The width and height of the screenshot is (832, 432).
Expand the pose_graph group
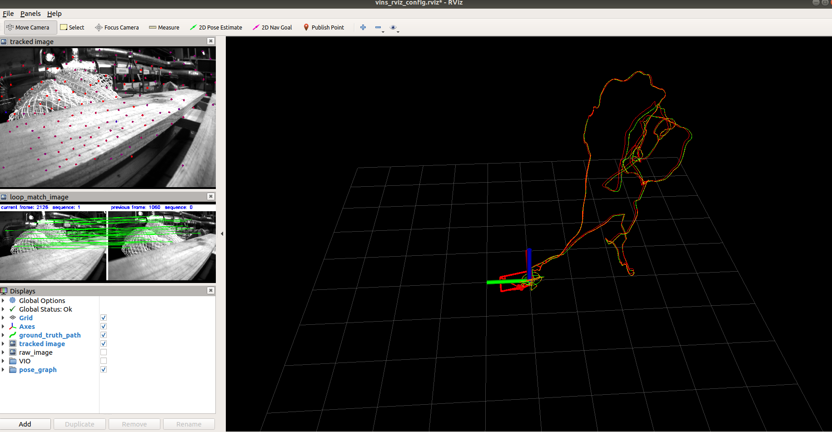click(3, 369)
